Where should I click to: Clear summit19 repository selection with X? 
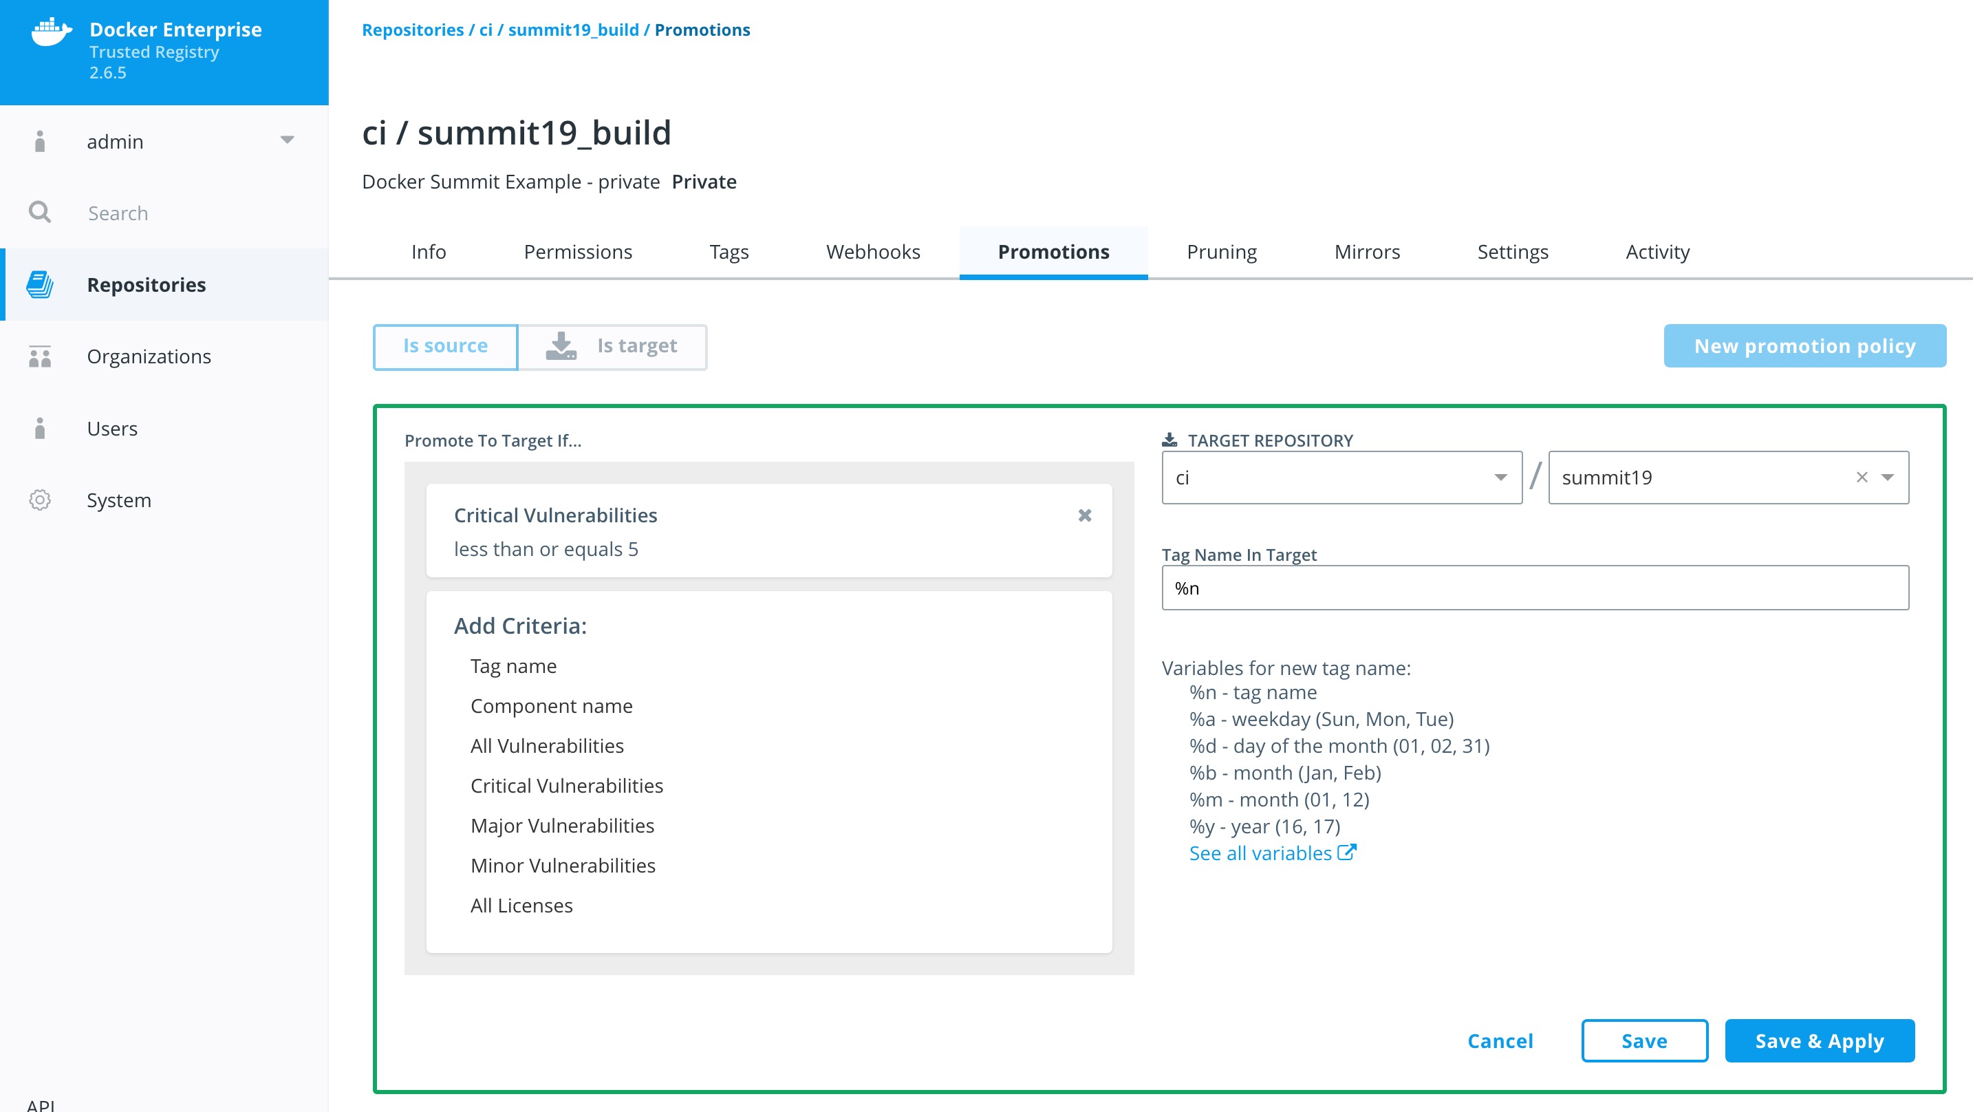click(1862, 478)
